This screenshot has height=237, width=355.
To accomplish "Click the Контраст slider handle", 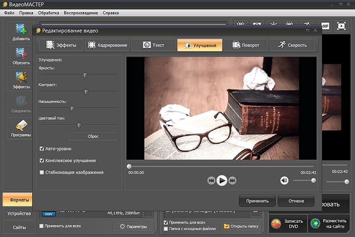I will [86, 92].
